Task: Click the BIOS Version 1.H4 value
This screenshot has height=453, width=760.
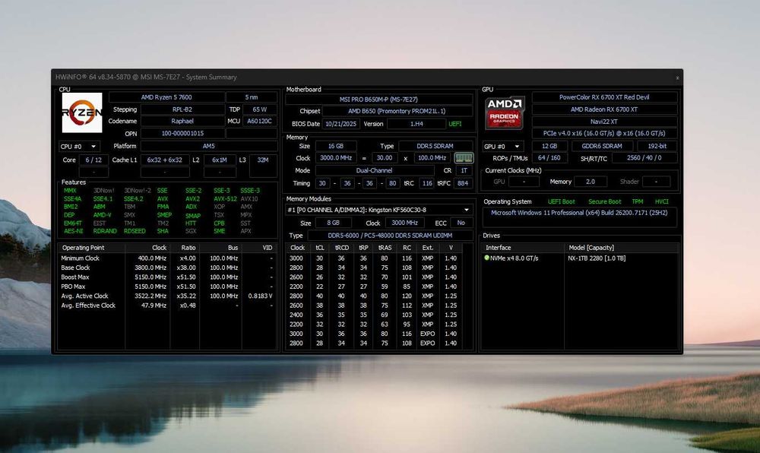Action: coord(416,124)
